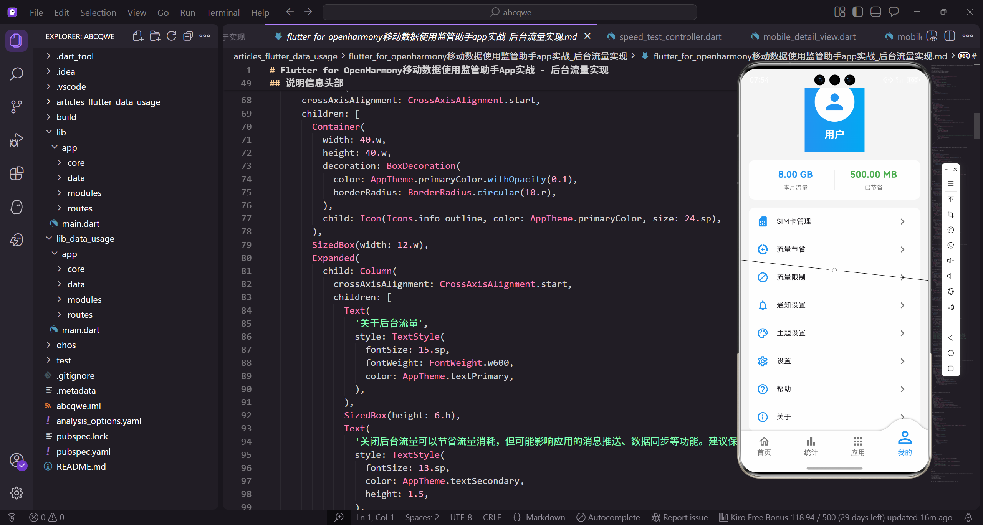983x525 pixels.
Task: Expand the ohos folder
Action: coord(66,345)
